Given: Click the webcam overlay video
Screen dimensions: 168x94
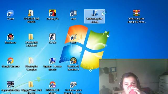Looking at the screenshot, I should (134, 77).
